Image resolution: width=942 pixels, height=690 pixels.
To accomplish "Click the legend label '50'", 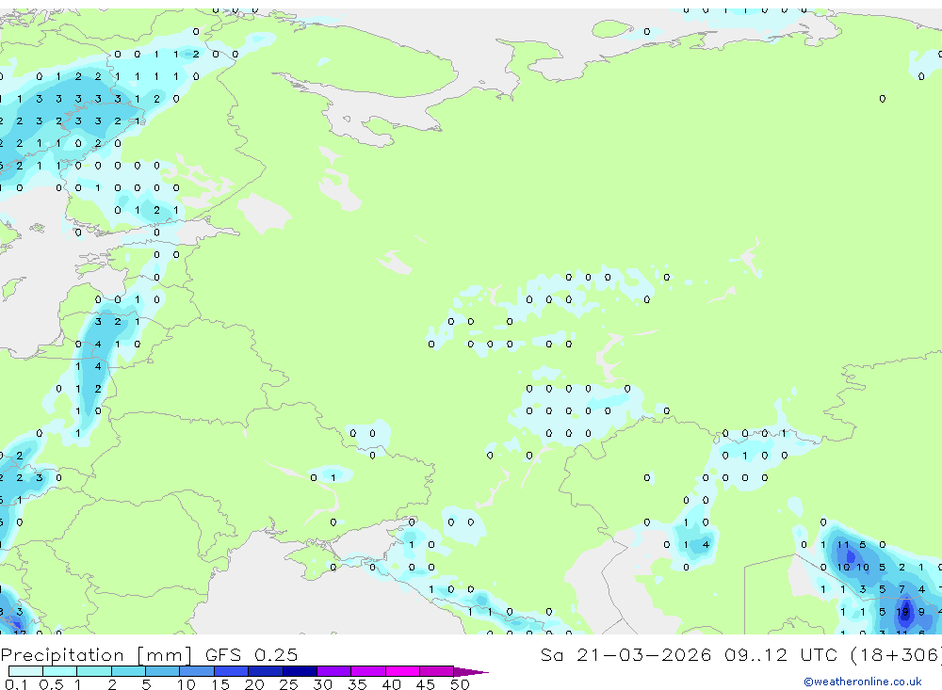I will [x=460, y=684].
